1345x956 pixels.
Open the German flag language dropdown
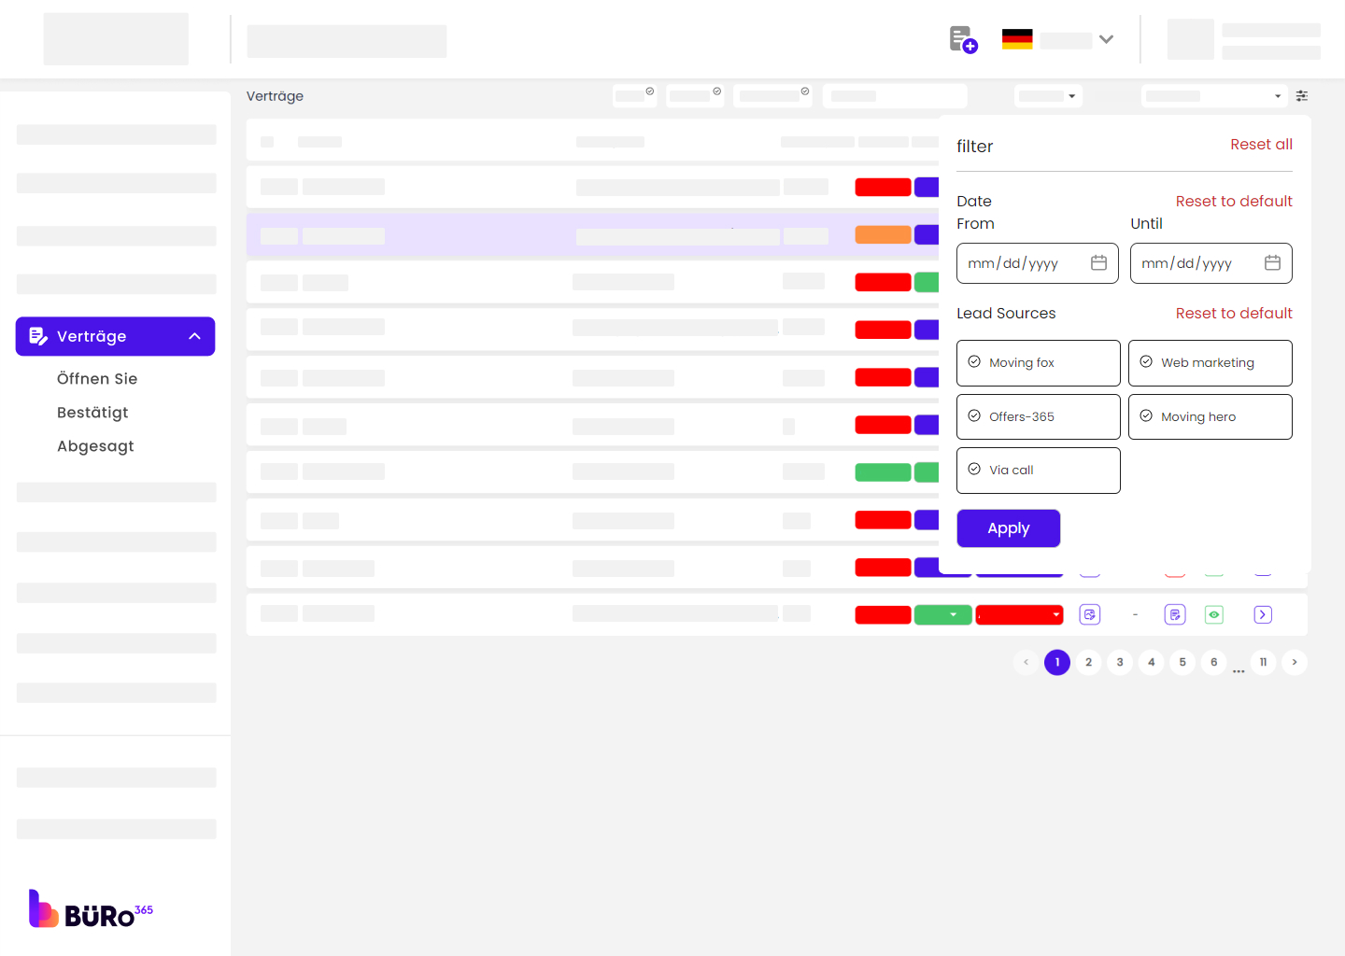click(x=1057, y=40)
